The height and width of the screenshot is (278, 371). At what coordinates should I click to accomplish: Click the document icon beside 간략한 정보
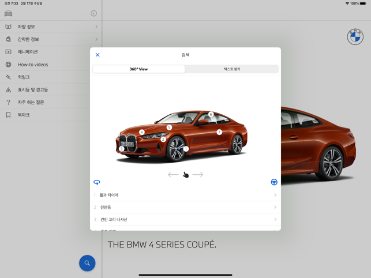coord(8,39)
